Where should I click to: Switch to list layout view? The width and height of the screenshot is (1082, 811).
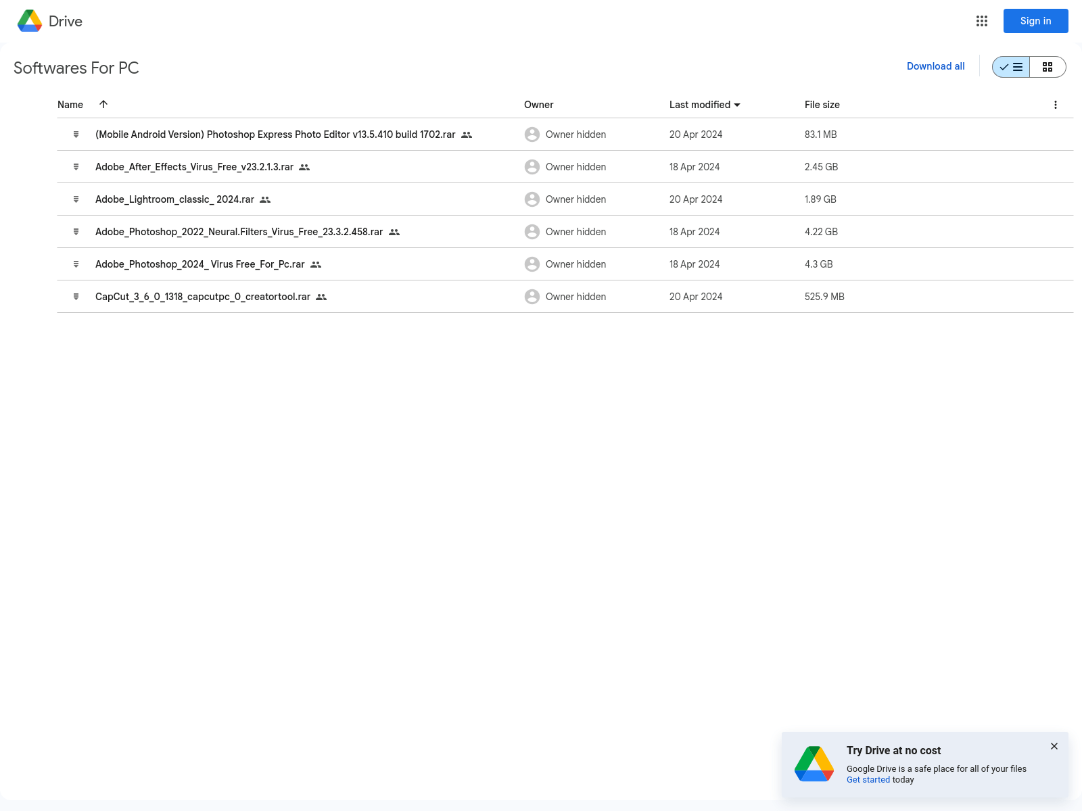pyautogui.click(x=1011, y=67)
